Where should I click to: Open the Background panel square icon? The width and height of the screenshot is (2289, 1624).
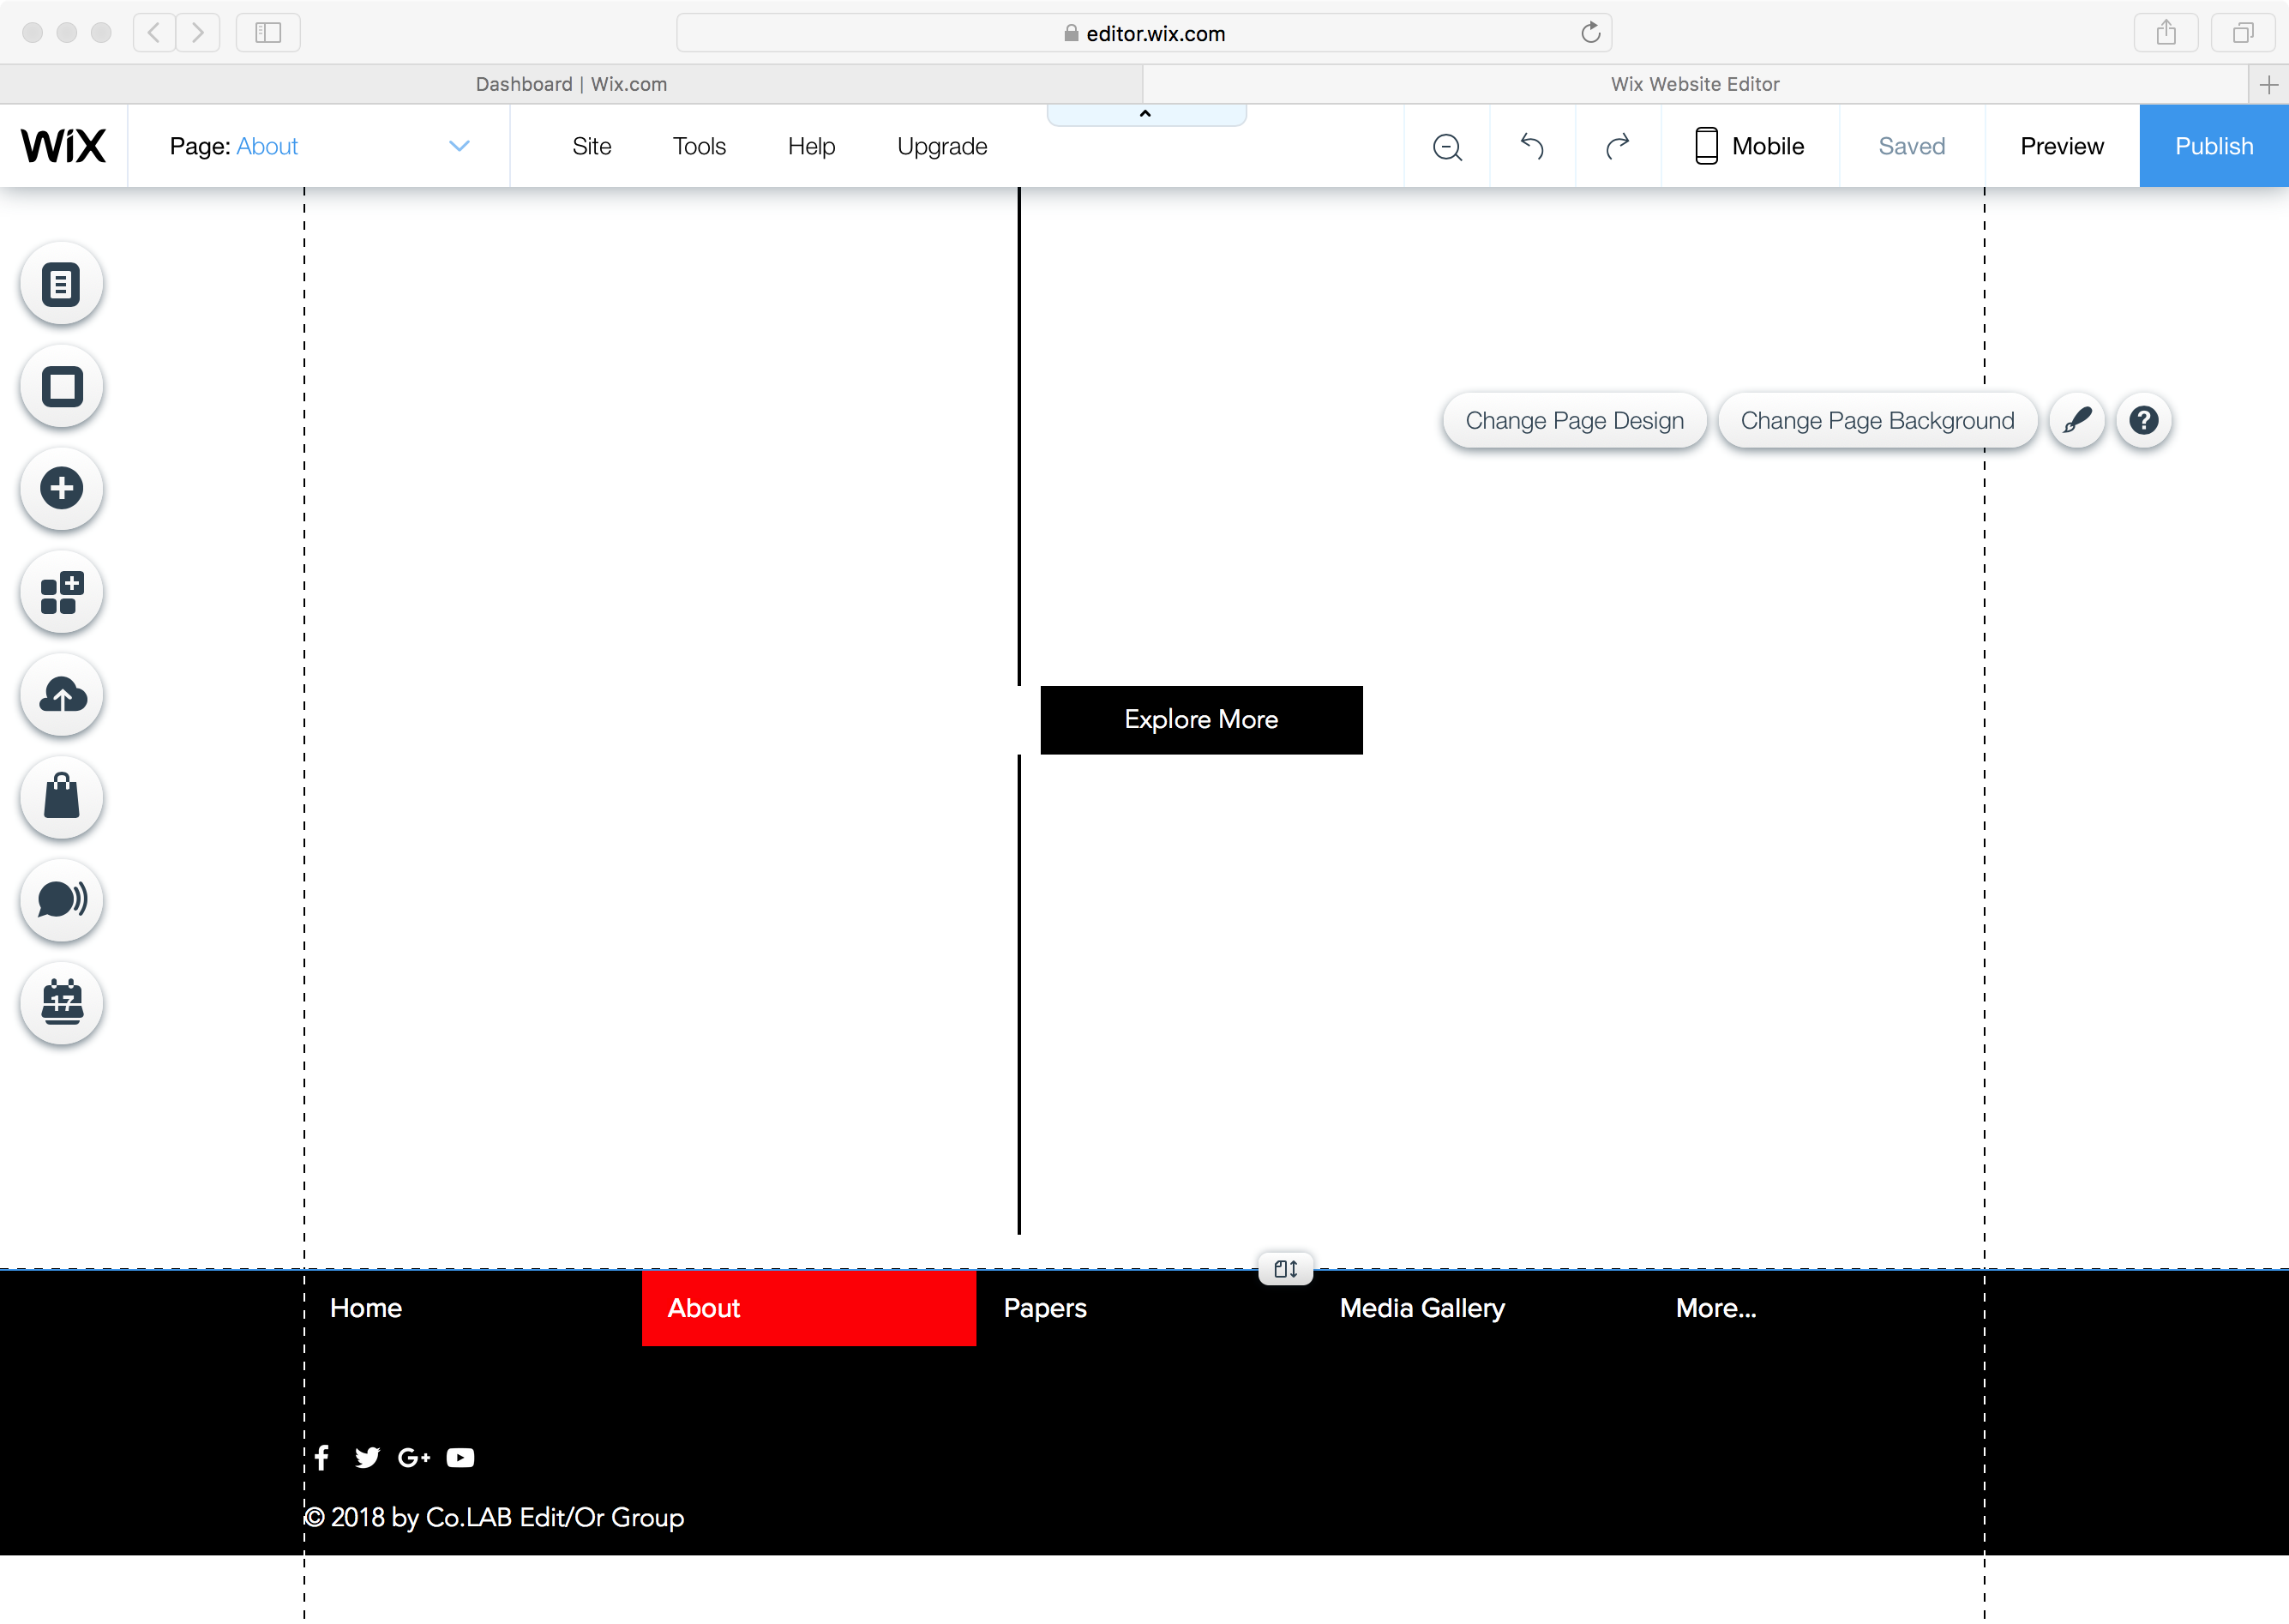(x=62, y=387)
